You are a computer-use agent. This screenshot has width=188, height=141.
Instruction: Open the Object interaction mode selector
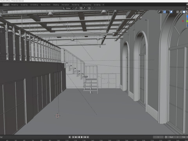(x=4, y=12)
